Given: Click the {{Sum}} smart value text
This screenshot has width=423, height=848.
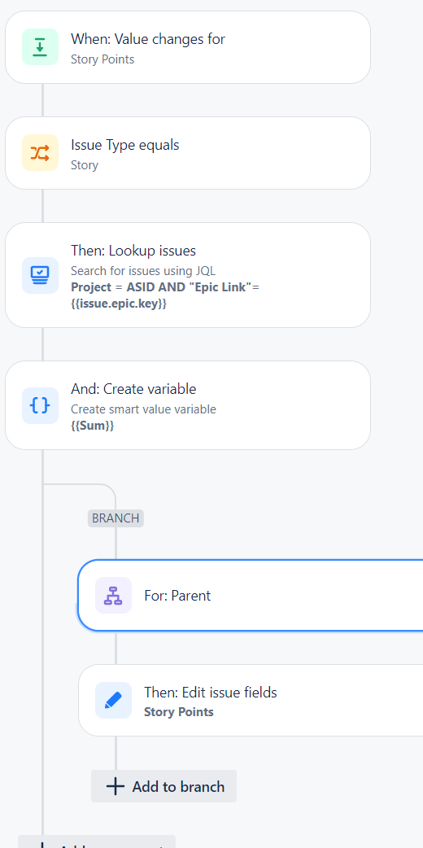Looking at the screenshot, I should tap(93, 426).
